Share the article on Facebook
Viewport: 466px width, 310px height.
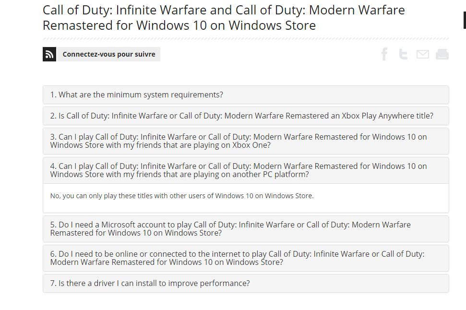pyautogui.click(x=384, y=54)
